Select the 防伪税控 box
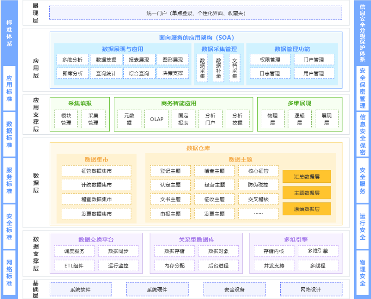371x299 pixels. [x=258, y=185]
